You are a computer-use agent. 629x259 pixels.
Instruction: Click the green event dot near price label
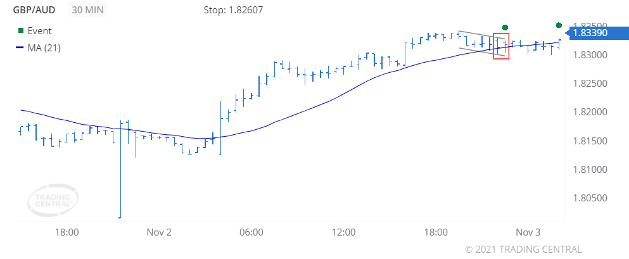[x=559, y=25]
